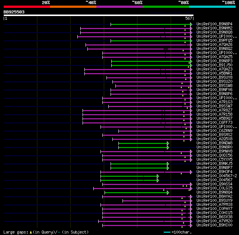Select the UniRef100_B9N8P7 label
This screenshot has width=239, height=235.
pyautogui.click(x=214, y=168)
